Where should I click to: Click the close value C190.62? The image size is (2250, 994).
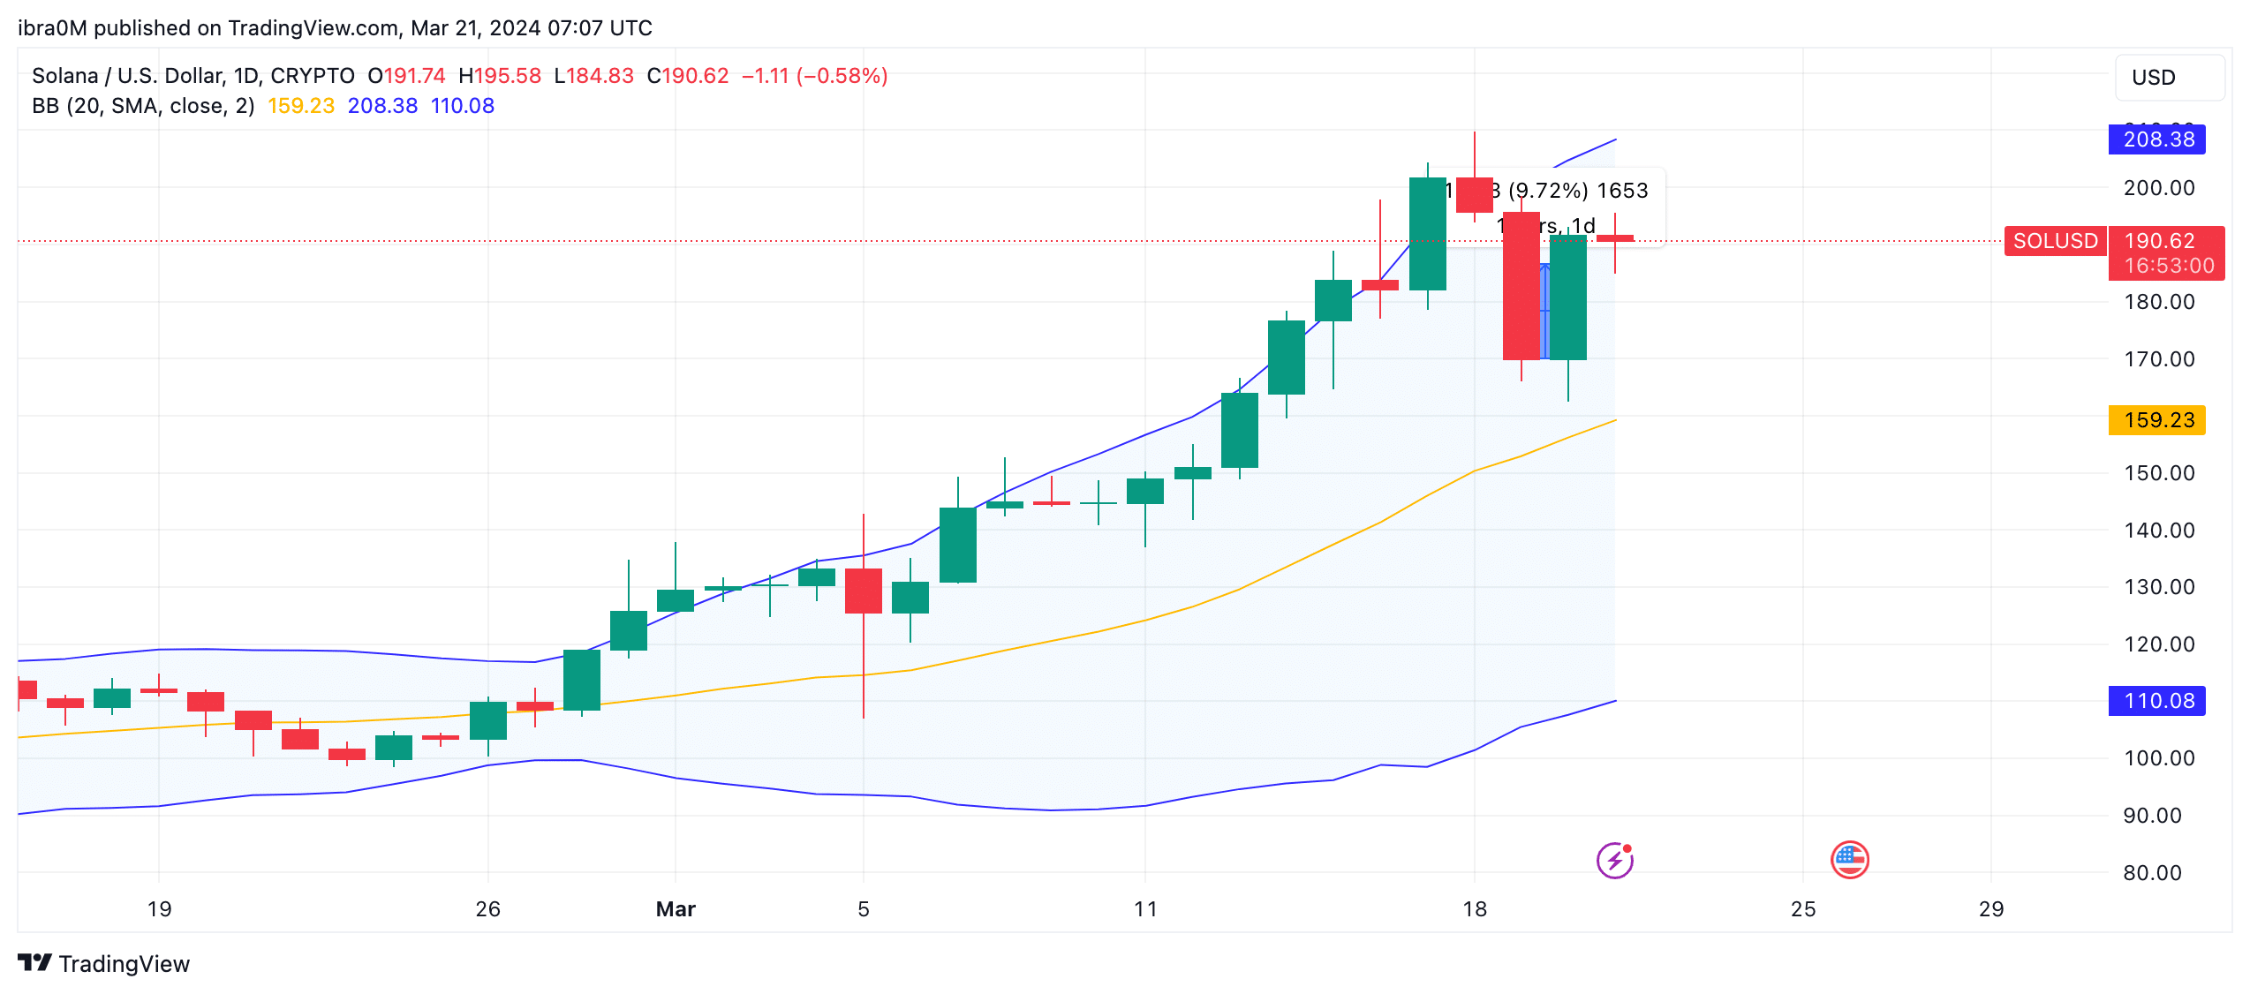coord(688,76)
